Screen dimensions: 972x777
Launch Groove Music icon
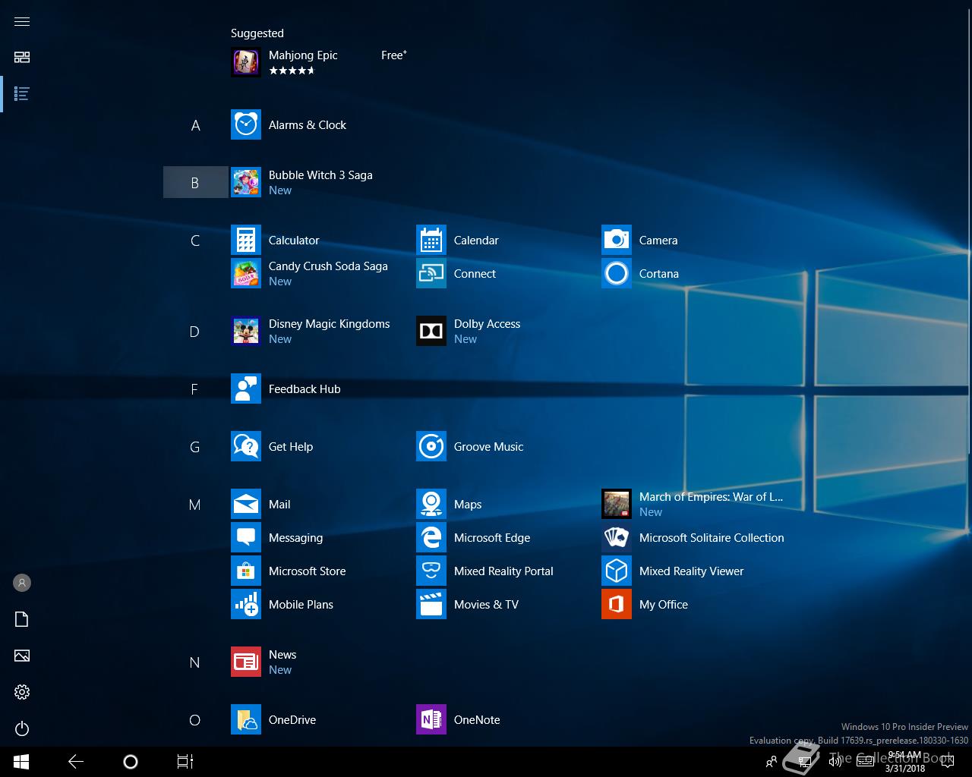(431, 446)
